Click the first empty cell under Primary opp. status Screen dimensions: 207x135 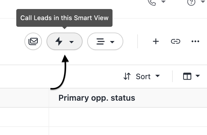[128, 117]
